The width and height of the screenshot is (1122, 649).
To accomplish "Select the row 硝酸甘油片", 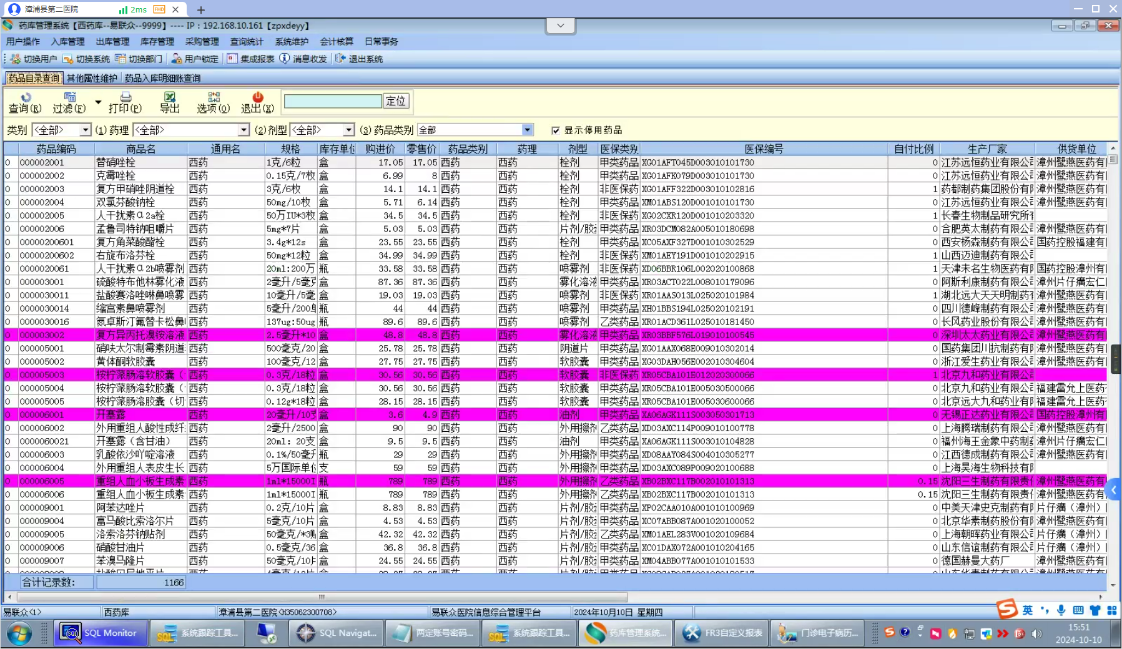I will [556, 547].
